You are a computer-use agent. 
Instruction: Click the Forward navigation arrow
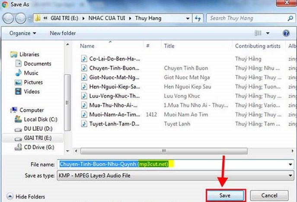(x=20, y=19)
